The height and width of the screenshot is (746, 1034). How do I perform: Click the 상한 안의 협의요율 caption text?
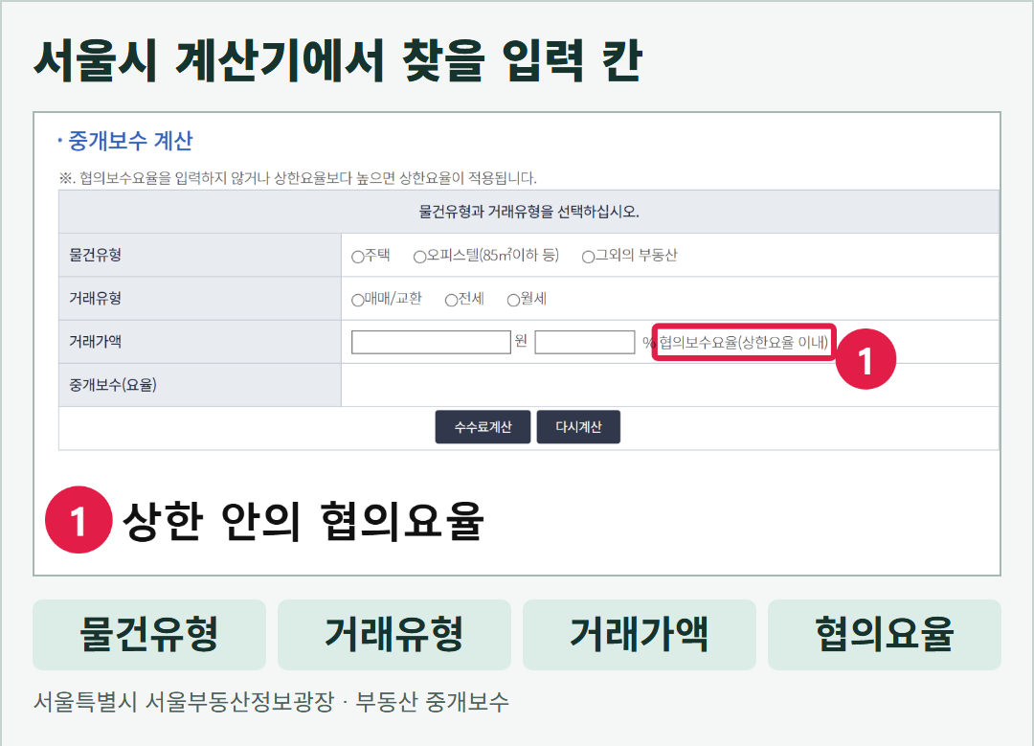coord(303,521)
